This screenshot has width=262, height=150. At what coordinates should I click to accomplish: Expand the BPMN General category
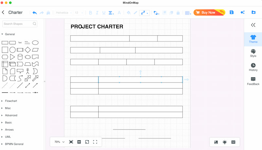click(12, 144)
